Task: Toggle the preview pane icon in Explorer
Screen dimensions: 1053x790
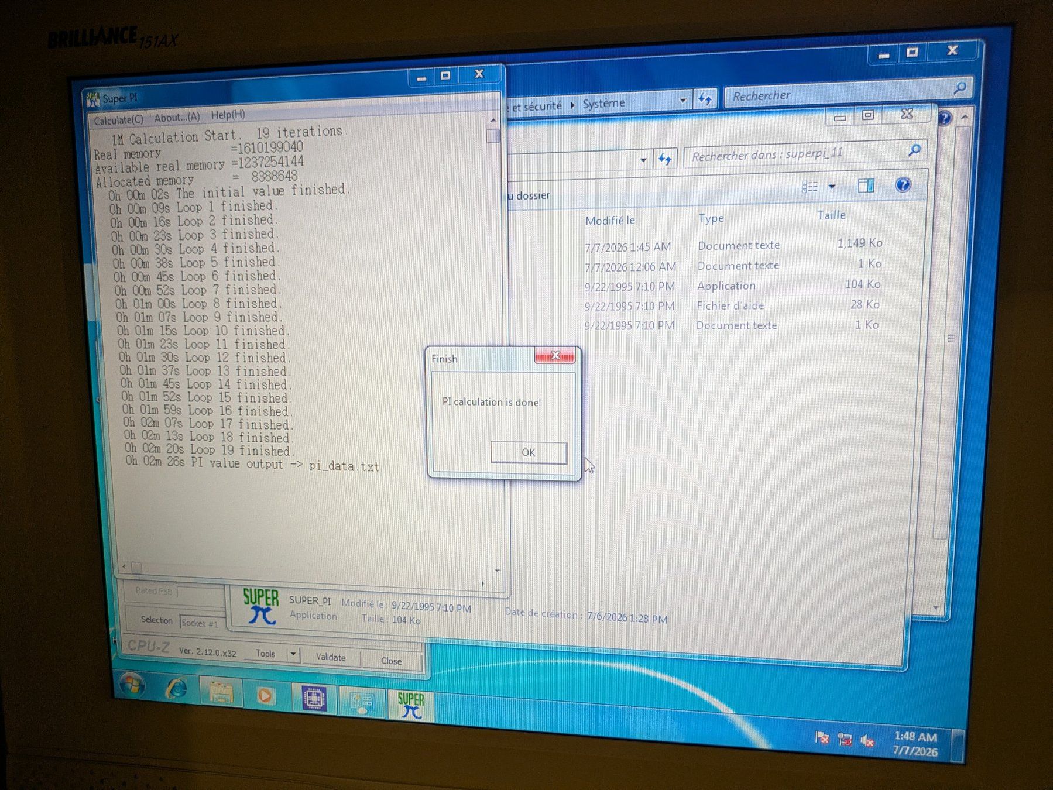Action: (866, 186)
